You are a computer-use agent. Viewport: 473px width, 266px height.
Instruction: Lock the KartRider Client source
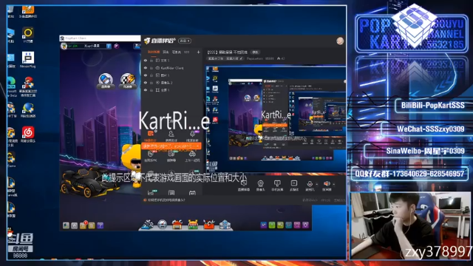(x=152, y=68)
